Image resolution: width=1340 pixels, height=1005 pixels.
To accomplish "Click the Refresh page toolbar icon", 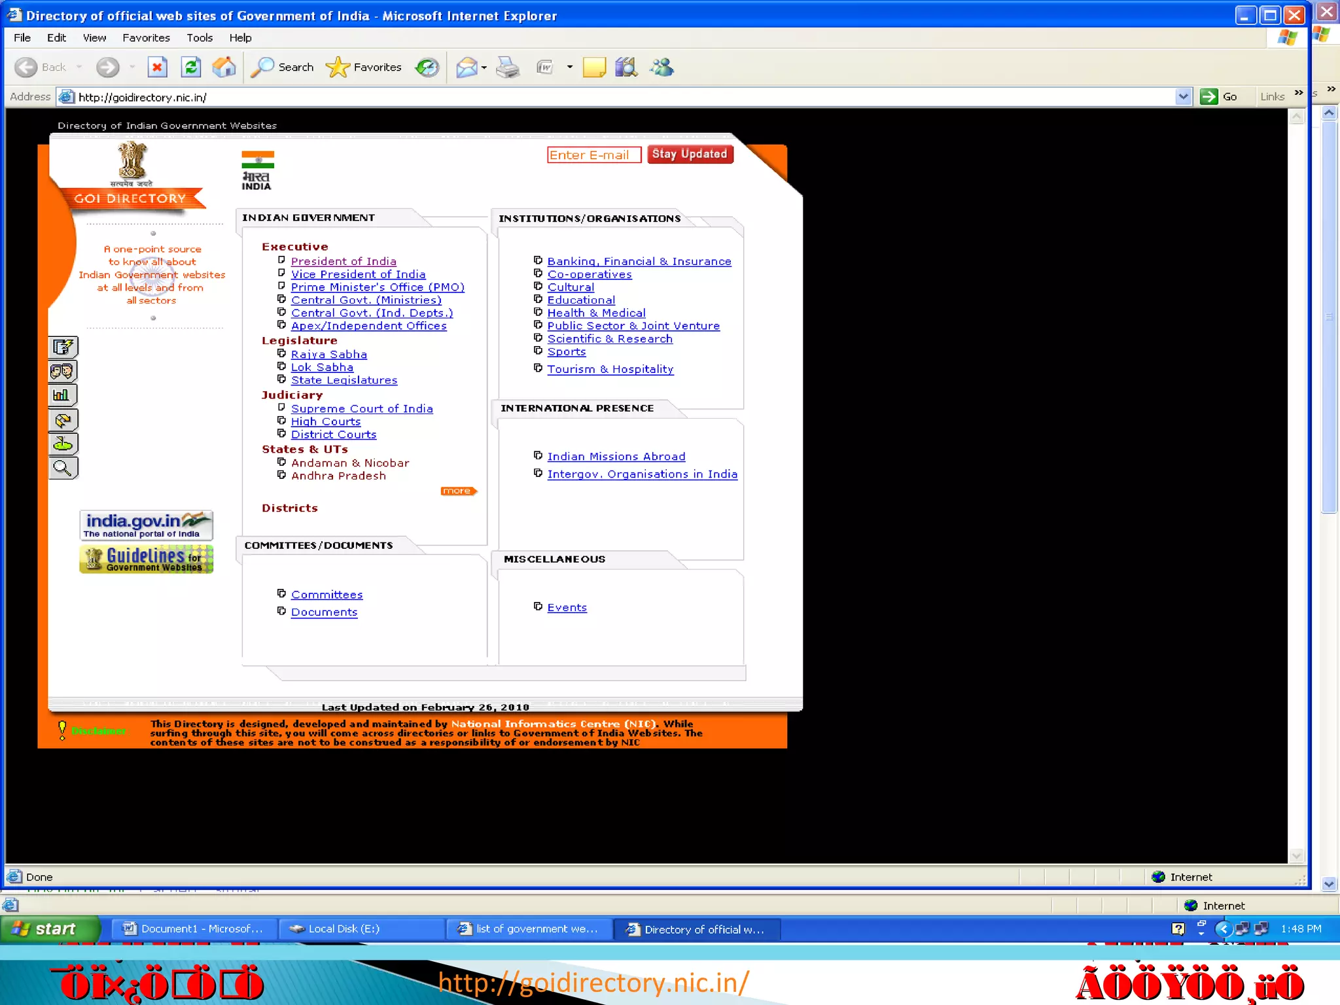I will point(190,67).
